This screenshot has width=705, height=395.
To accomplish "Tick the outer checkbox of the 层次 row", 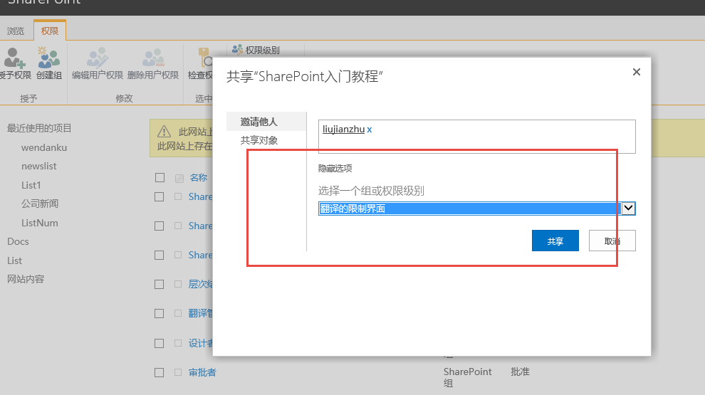I will tap(160, 285).
